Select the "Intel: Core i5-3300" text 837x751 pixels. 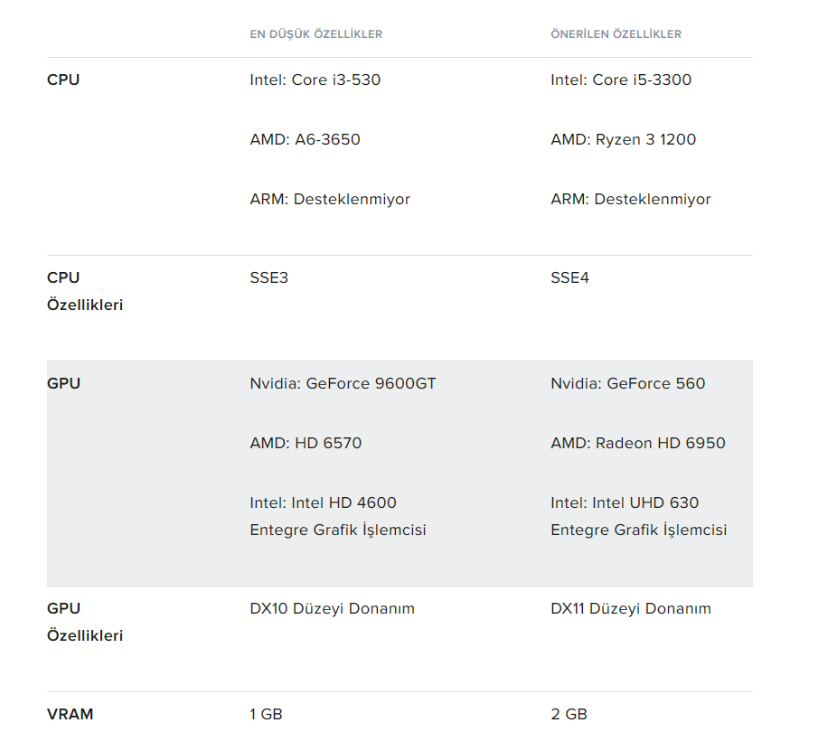click(621, 80)
